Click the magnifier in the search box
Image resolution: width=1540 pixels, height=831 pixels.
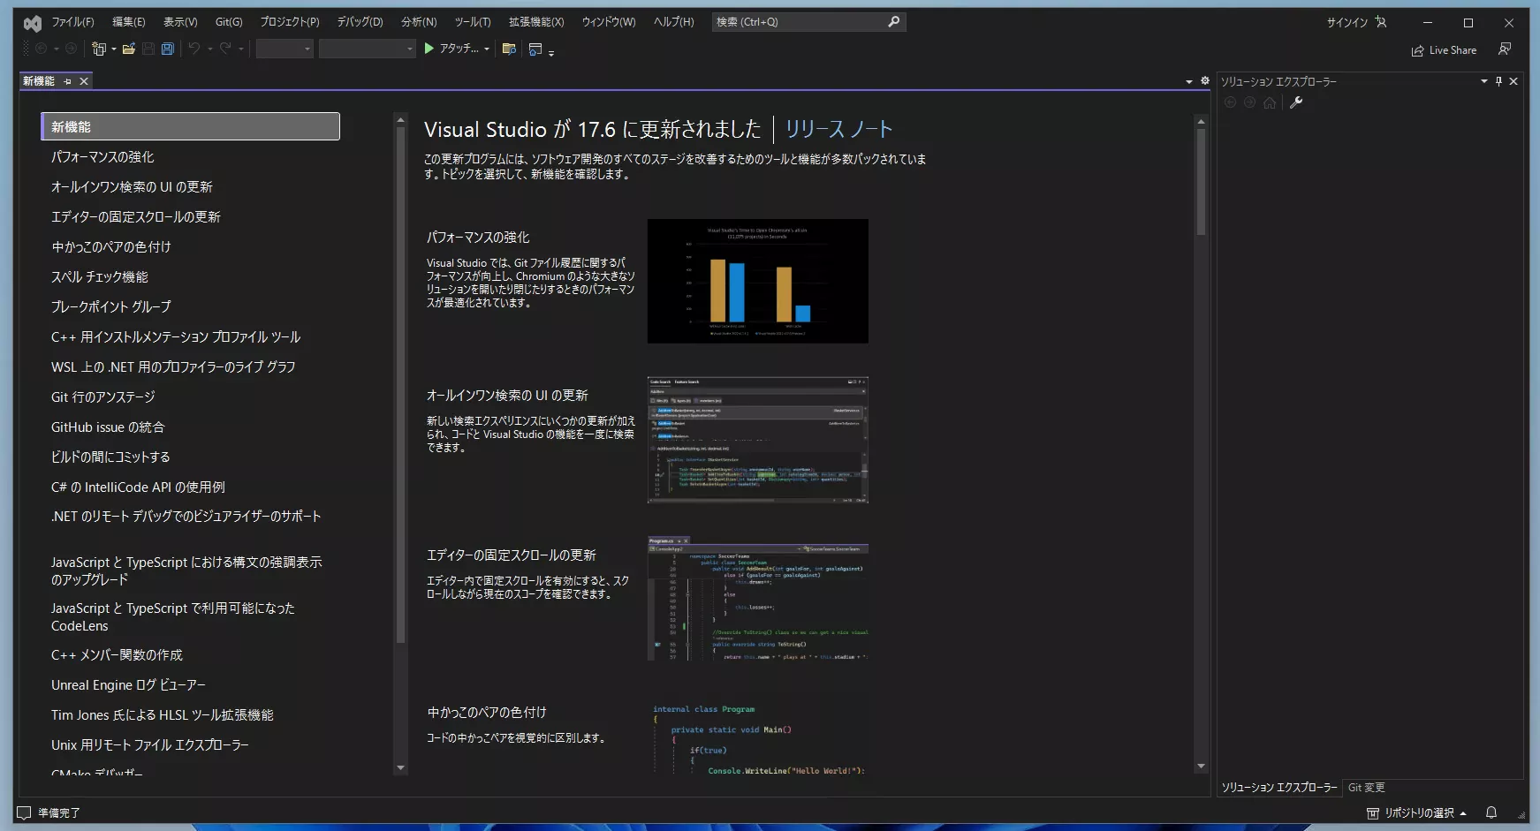click(893, 21)
